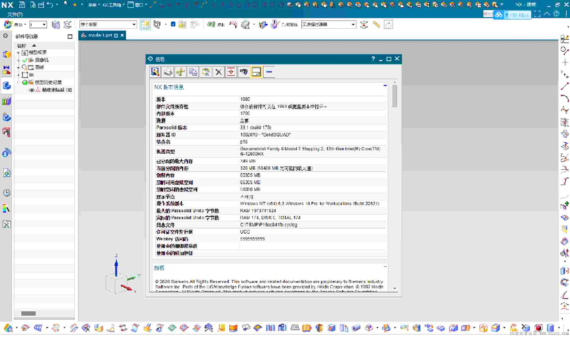The height and width of the screenshot is (337, 570).
Task: Click the Paste clipboard icon in 信息 window
Action: pyautogui.click(x=206, y=72)
